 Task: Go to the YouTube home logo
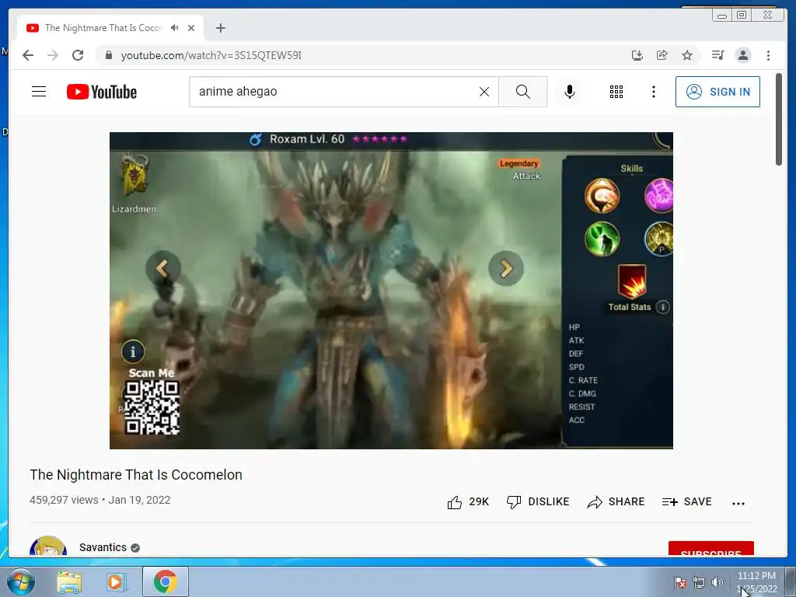[x=102, y=92]
